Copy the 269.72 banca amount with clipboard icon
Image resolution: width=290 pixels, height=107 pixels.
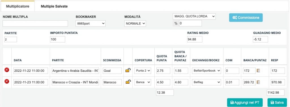coord(259,83)
